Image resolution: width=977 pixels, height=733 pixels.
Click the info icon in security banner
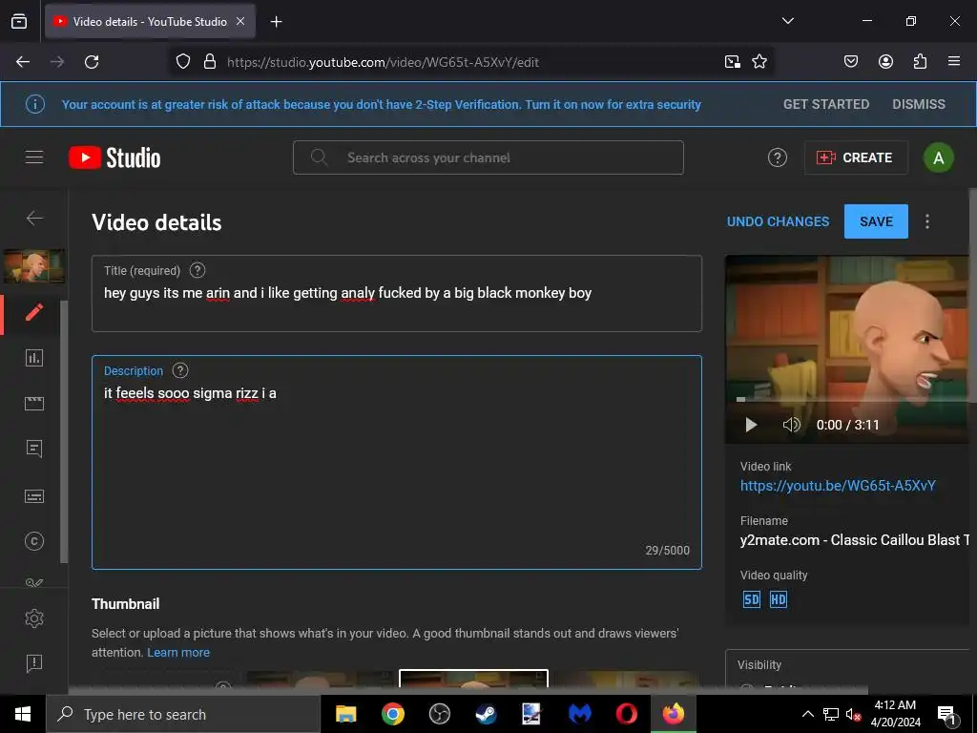(x=35, y=104)
